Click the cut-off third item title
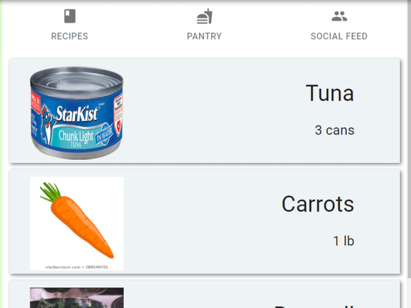Screen dimensions: 411x308 (313, 304)
